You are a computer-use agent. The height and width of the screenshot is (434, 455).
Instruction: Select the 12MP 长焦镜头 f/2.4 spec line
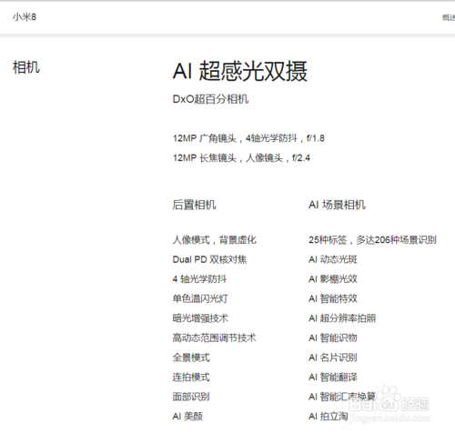coord(241,158)
